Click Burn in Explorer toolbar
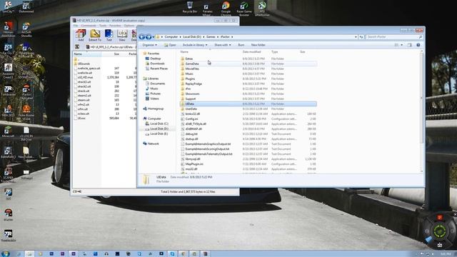457x257 pixels. tap(241, 45)
